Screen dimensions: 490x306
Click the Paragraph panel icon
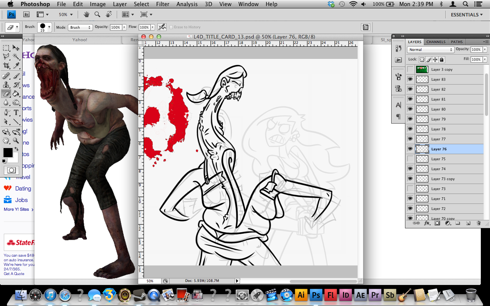[399, 116]
